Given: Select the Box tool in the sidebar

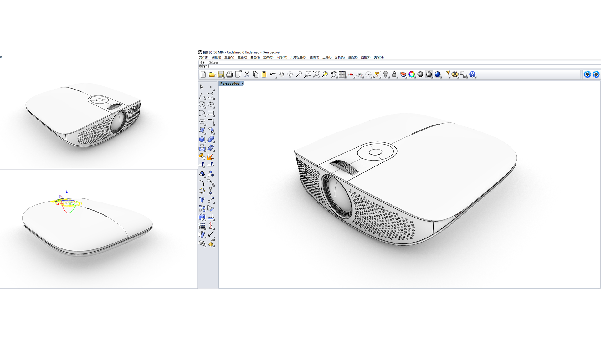Looking at the screenshot, I should (x=202, y=139).
